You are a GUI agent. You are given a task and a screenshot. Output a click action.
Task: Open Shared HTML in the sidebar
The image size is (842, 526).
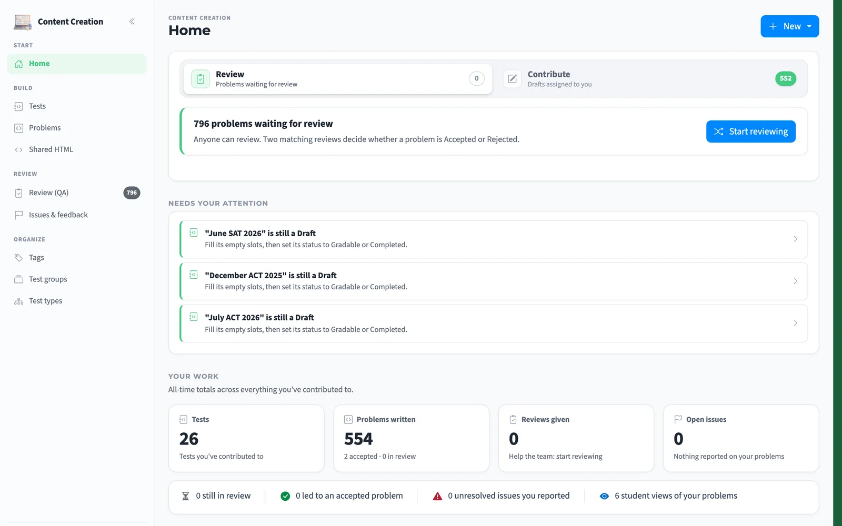pos(77,149)
